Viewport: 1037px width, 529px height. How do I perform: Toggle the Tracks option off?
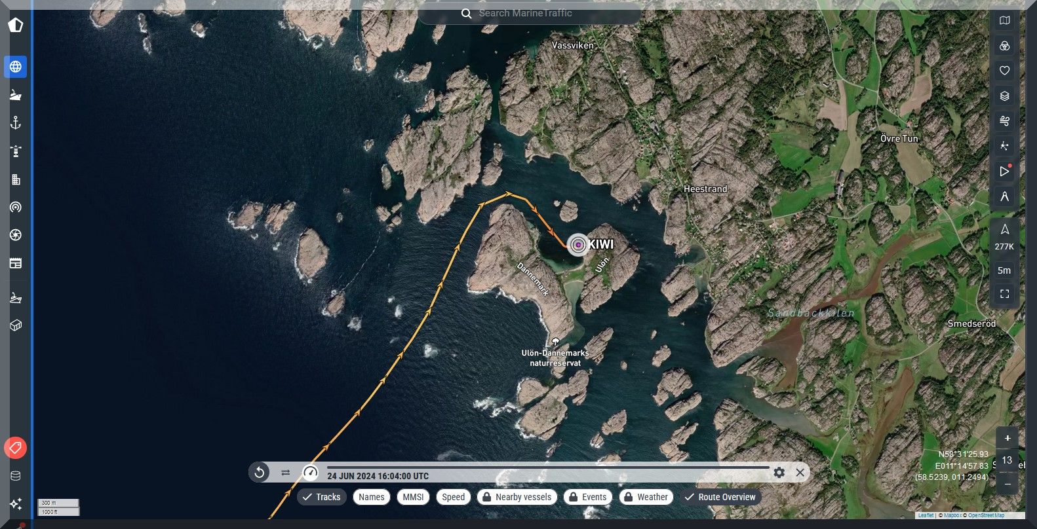321,497
